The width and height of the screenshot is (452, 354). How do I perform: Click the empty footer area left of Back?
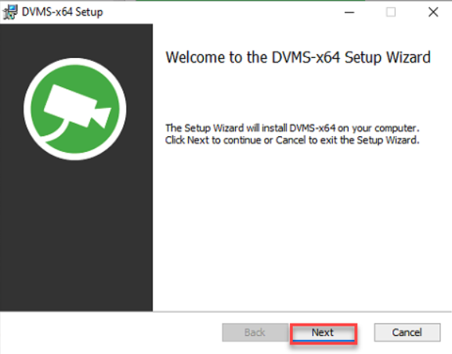coord(111,332)
